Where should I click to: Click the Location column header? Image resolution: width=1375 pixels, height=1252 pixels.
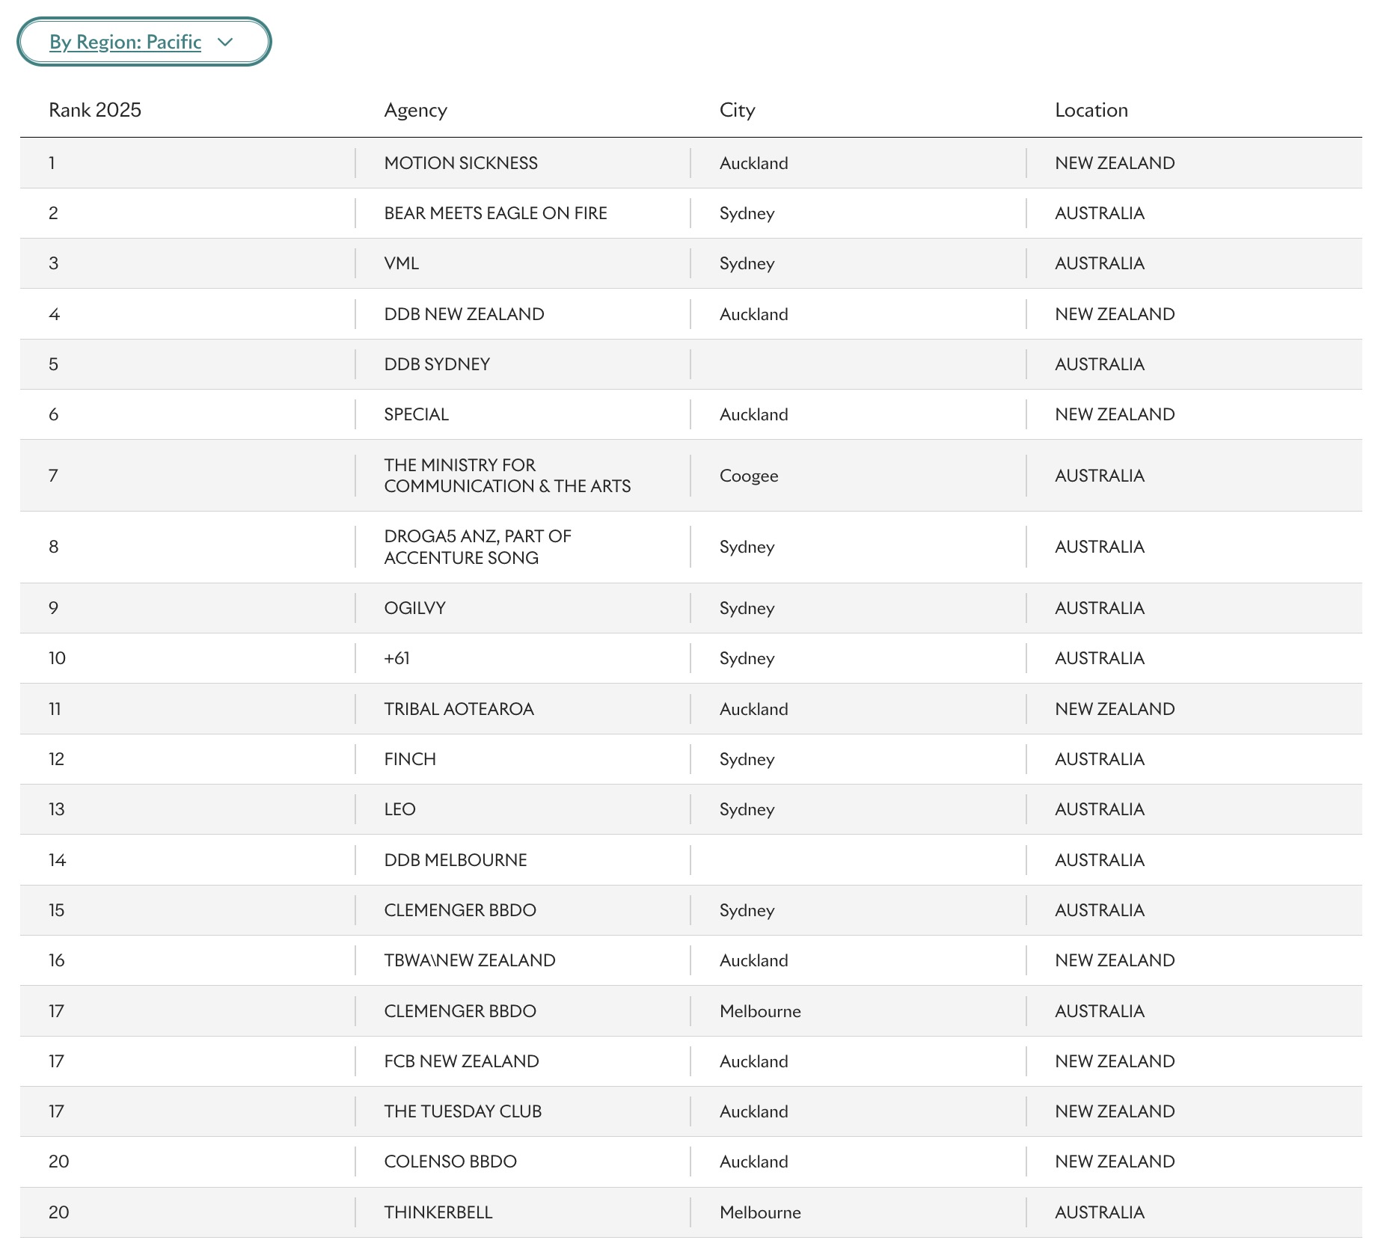point(1091,110)
